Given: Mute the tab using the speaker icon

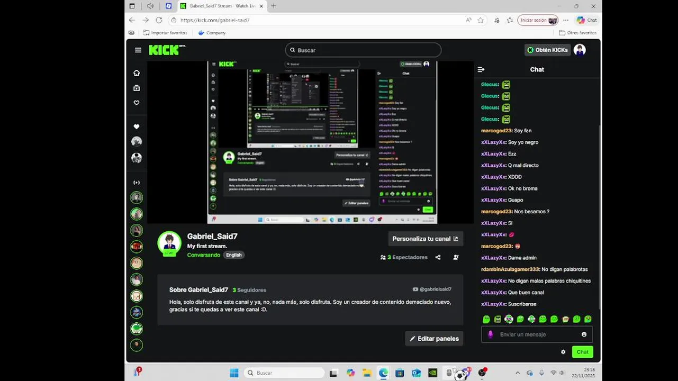Looking at the screenshot, I should pos(150,6).
